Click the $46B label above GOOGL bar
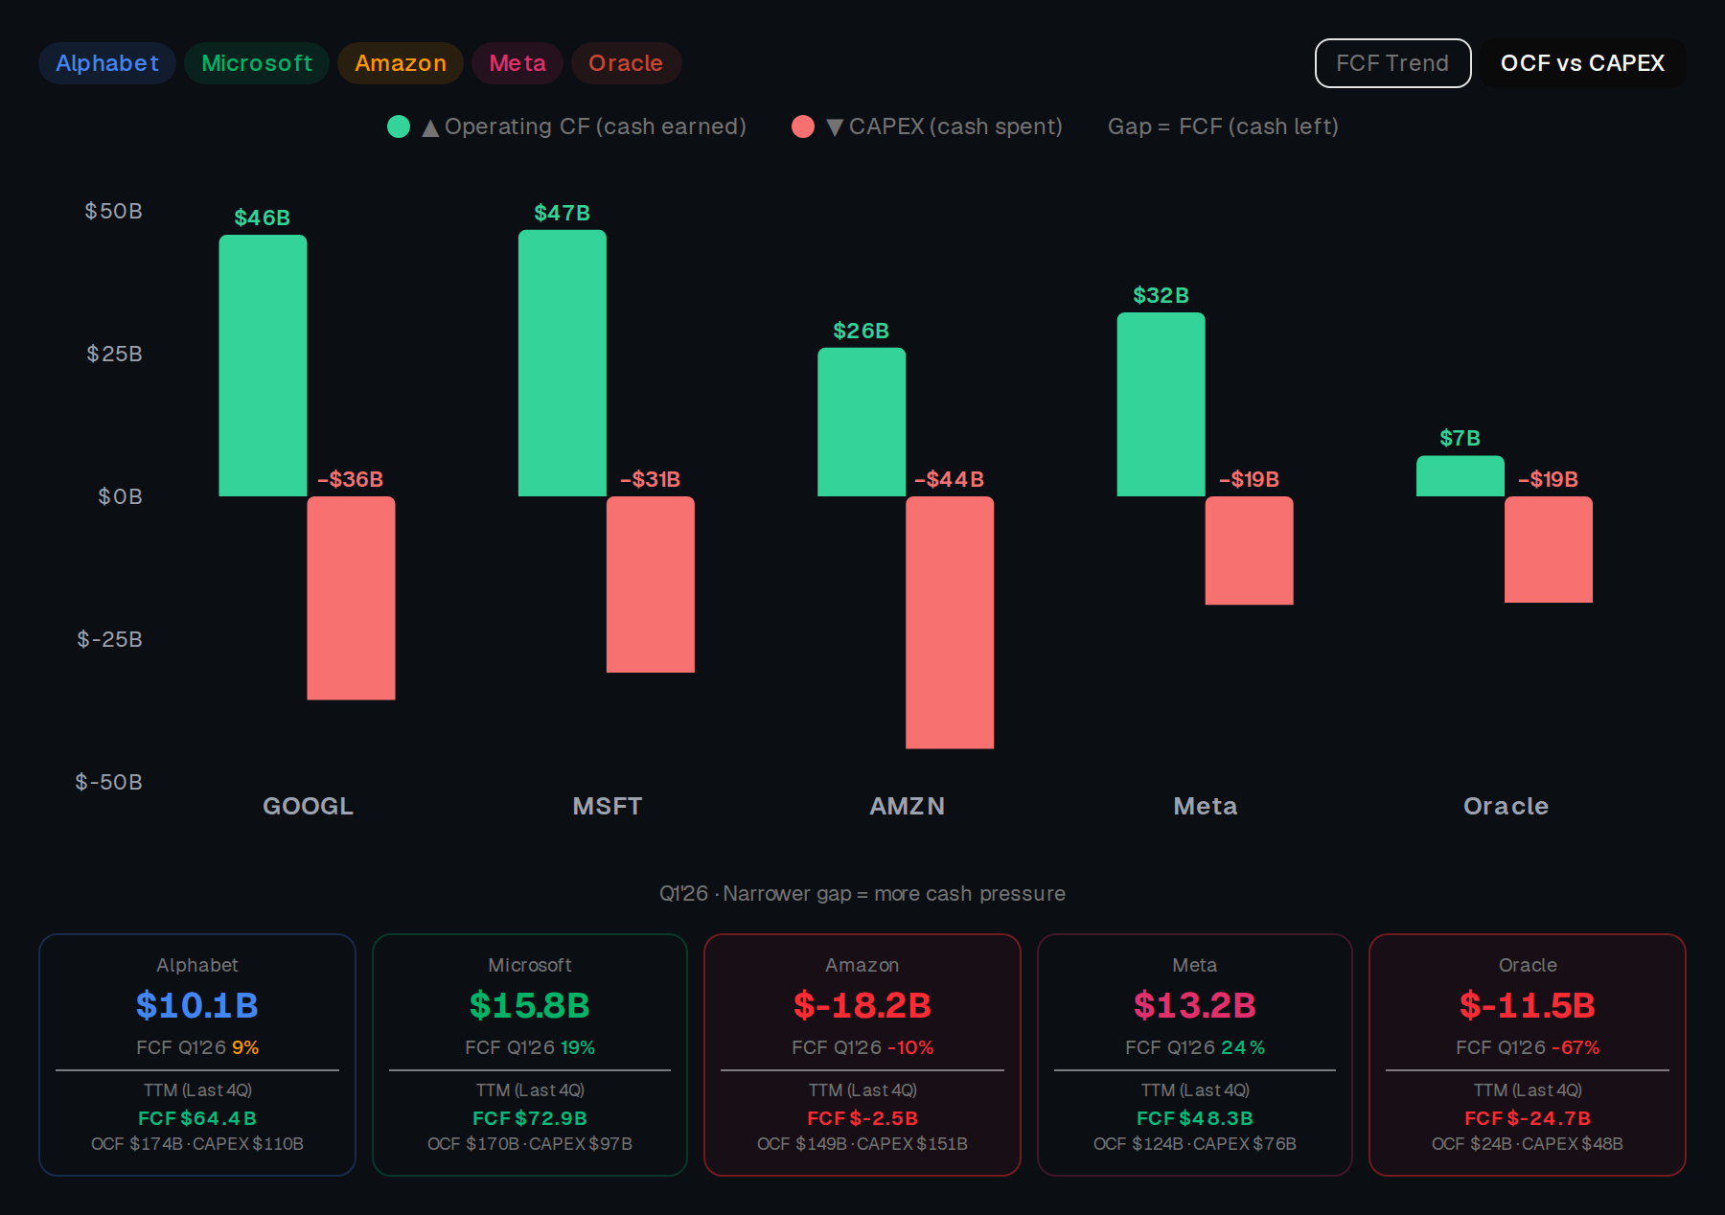 [263, 218]
